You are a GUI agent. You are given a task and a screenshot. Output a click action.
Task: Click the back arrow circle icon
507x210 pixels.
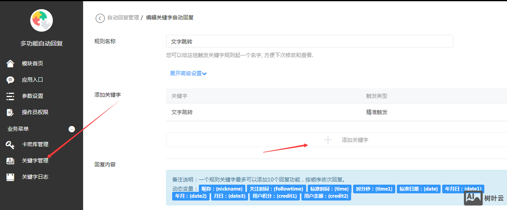(x=100, y=18)
